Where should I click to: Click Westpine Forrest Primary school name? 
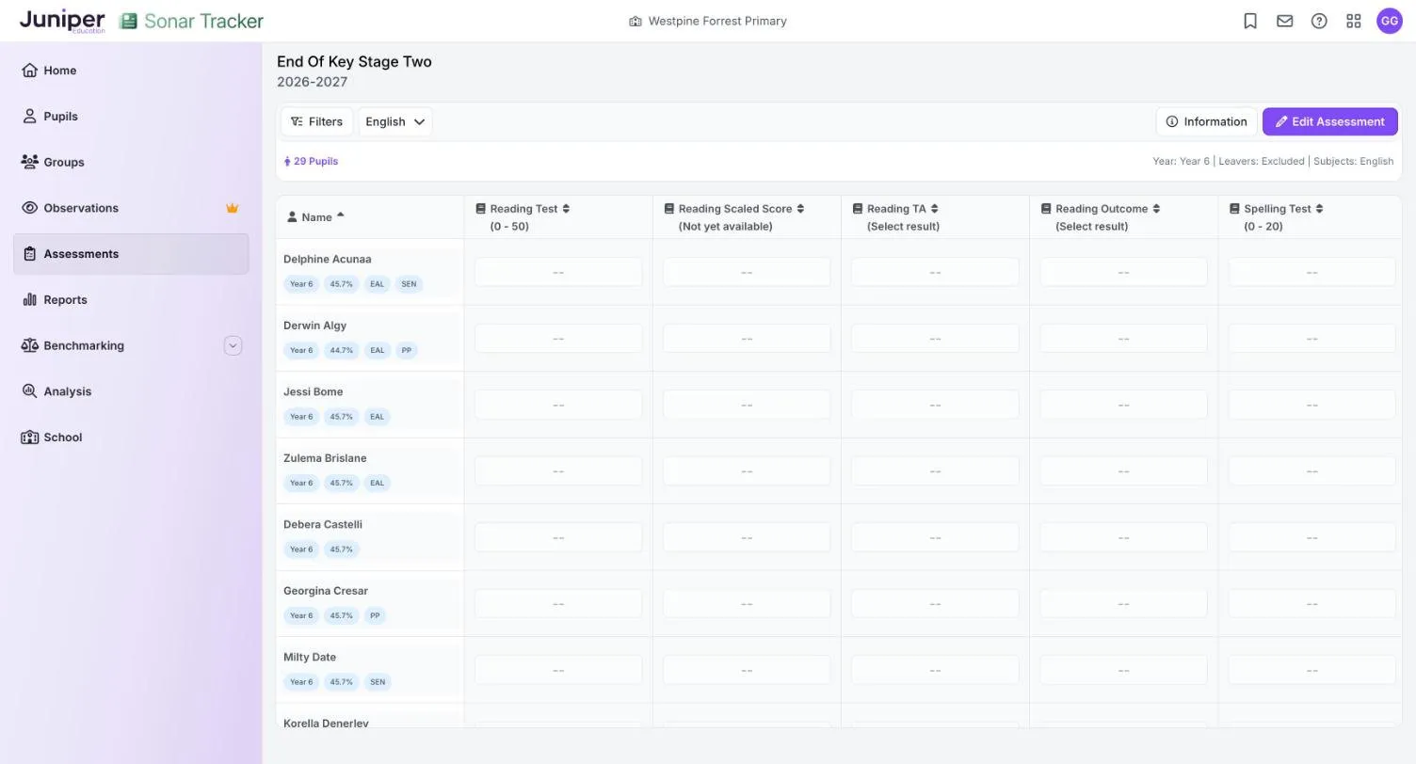[717, 21]
